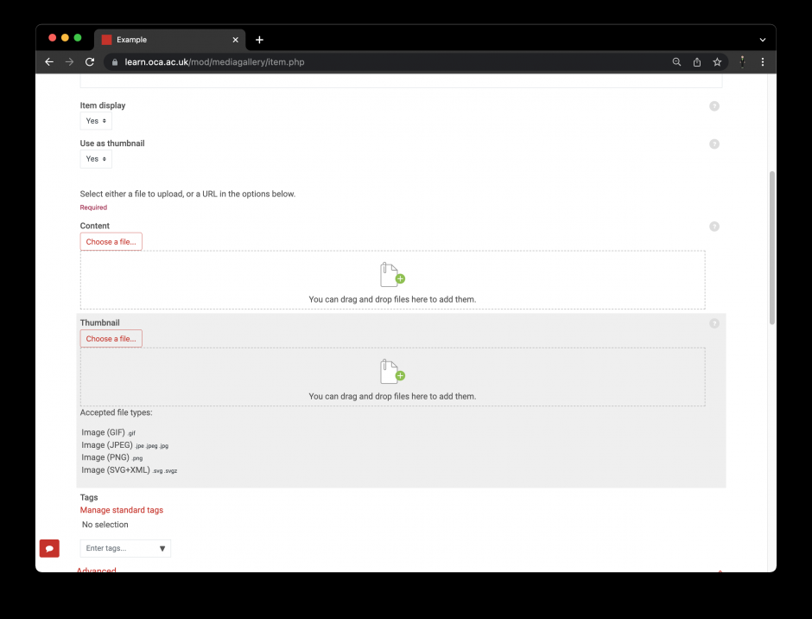The image size is (812, 619).
Task: Open the Chrome three-dot menu
Action: (763, 61)
